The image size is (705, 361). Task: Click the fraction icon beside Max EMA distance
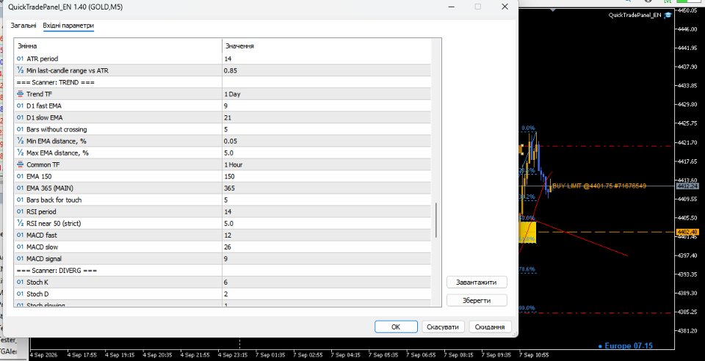(21, 153)
